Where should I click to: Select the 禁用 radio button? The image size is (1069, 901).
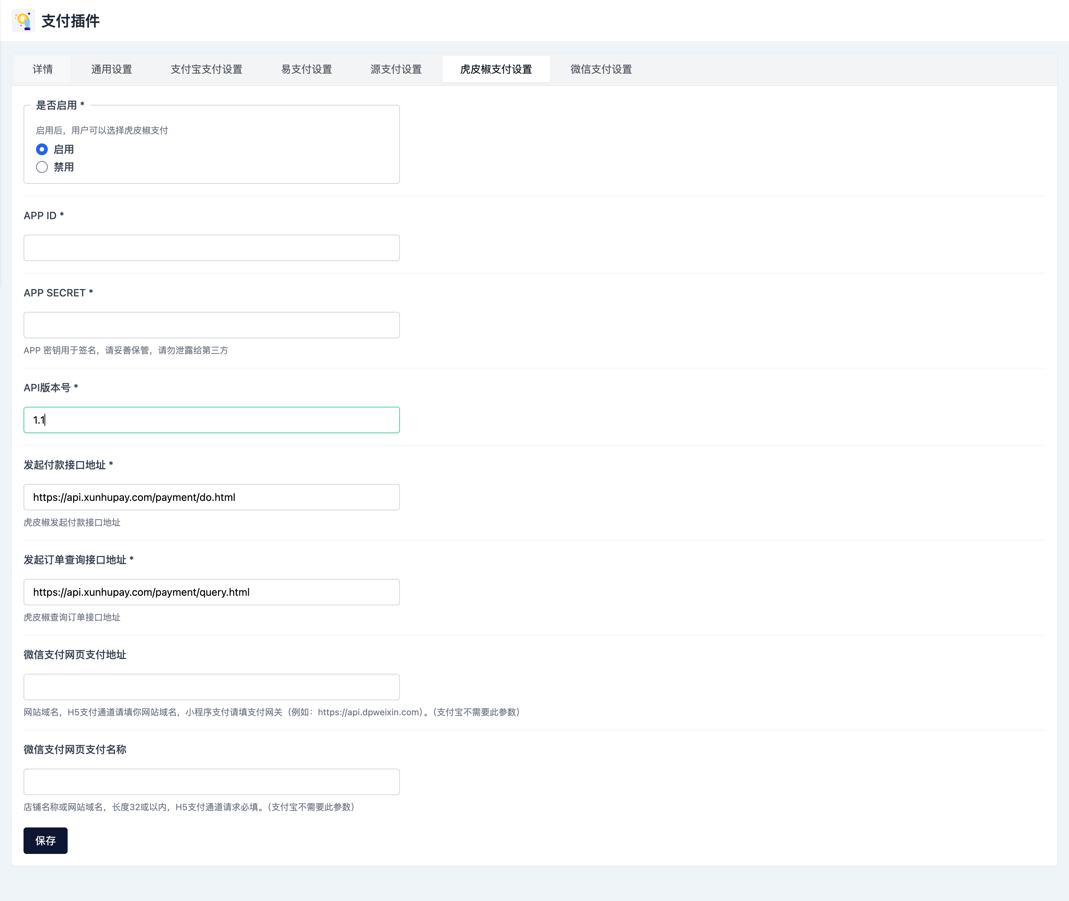[x=42, y=167]
